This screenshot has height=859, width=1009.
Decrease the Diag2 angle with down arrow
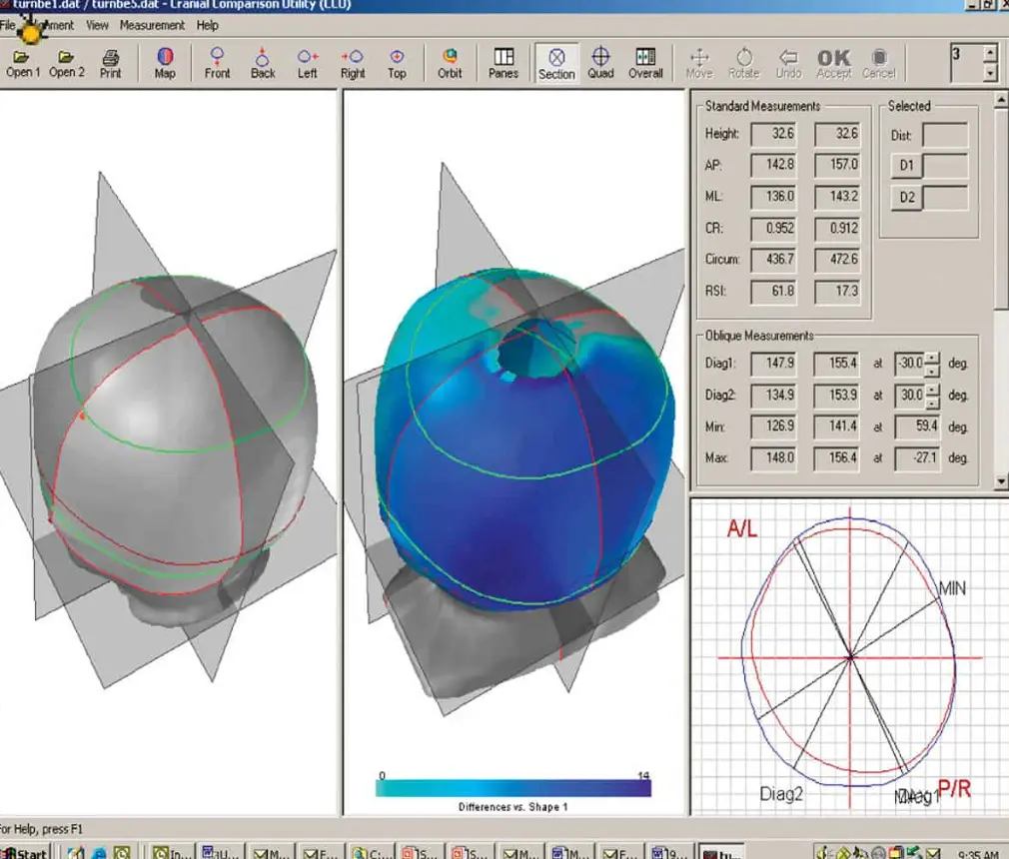click(x=932, y=403)
